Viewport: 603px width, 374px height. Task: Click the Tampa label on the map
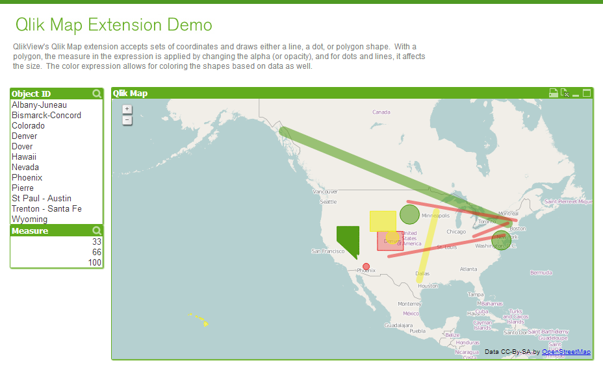pos(476,294)
